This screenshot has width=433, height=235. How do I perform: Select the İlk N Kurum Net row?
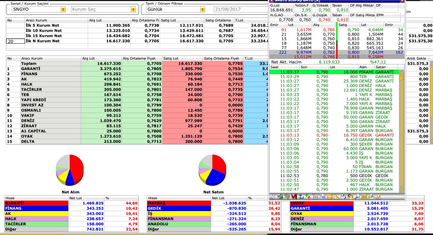(136, 41)
